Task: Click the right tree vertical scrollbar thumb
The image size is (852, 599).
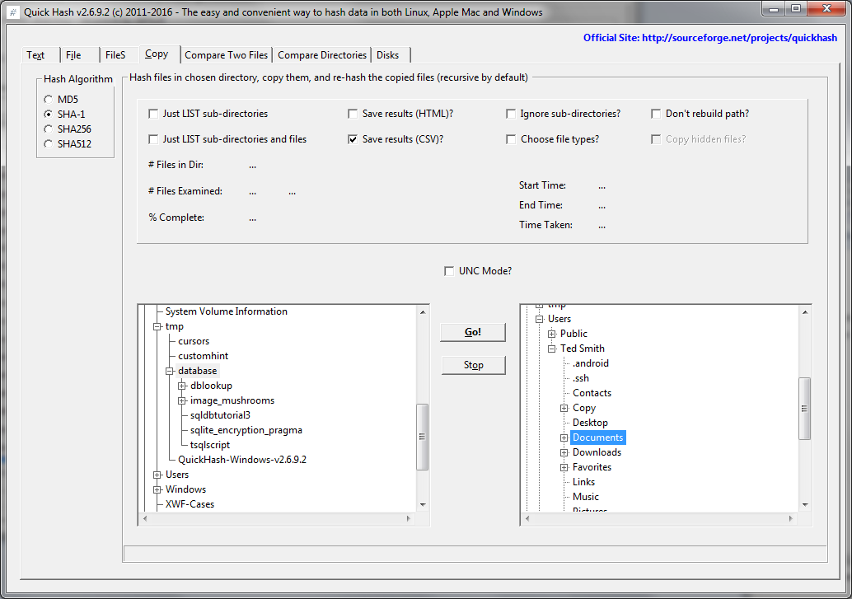Action: click(x=805, y=409)
